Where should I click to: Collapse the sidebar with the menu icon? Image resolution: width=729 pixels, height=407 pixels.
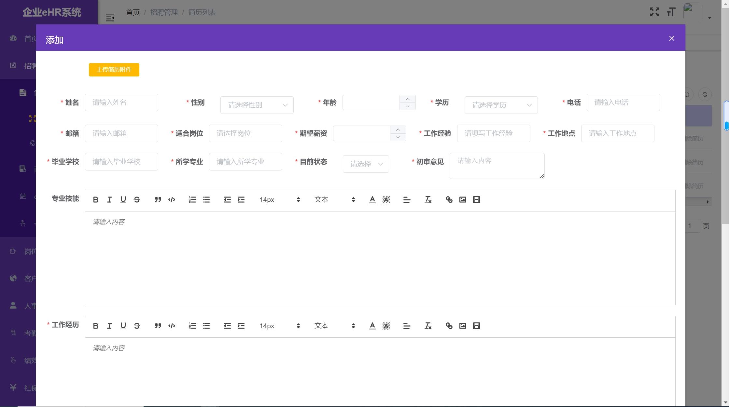(110, 18)
